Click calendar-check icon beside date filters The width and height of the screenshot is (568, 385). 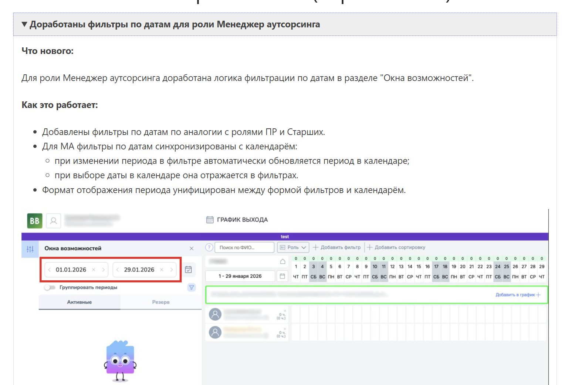188,270
